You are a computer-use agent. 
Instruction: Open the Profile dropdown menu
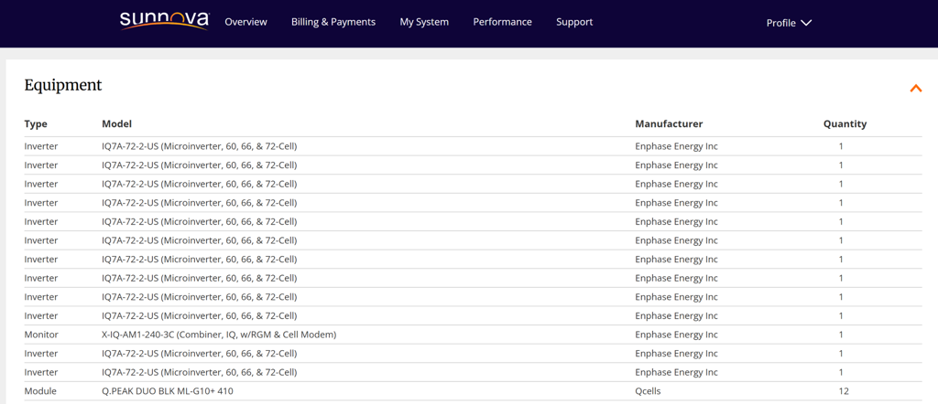(x=789, y=23)
